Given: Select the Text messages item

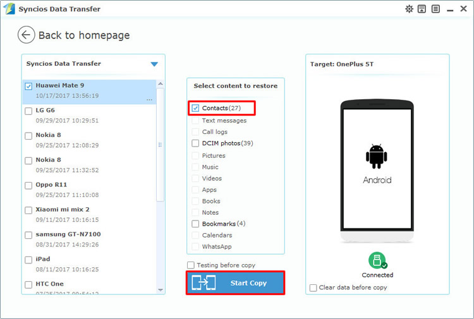Looking at the screenshot, I should (x=224, y=121).
